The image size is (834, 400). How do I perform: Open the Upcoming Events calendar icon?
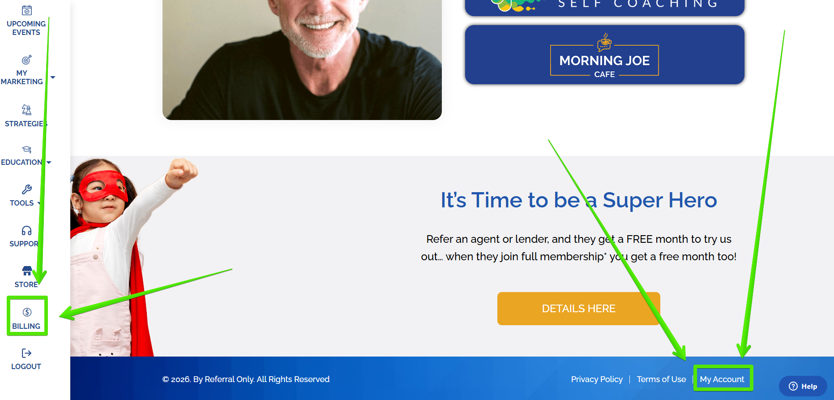tap(27, 10)
